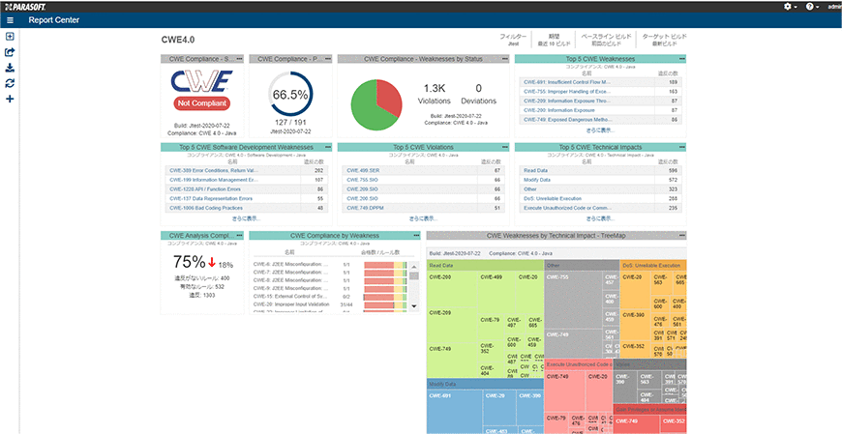Open CWE.749.DPPM violation link
842x434 pixels.
[365, 208]
